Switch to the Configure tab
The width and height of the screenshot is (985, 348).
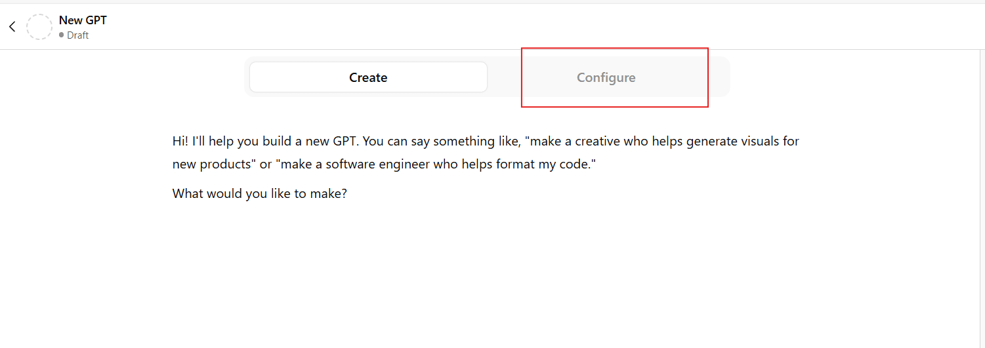click(606, 77)
